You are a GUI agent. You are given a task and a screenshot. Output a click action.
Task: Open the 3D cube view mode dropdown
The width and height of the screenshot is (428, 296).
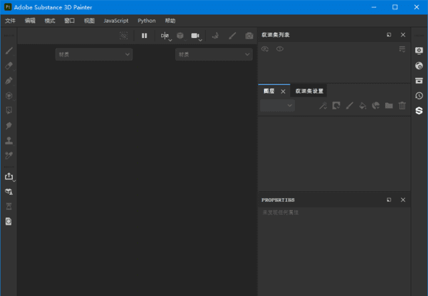pos(180,35)
